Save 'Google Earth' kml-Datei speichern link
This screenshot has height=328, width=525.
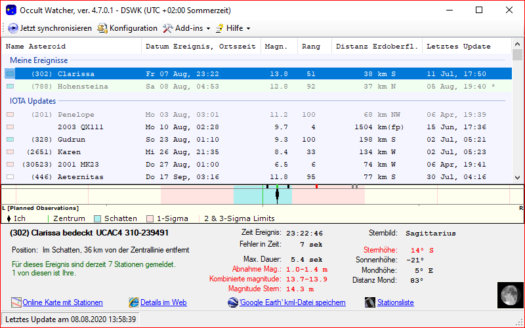coord(292,302)
